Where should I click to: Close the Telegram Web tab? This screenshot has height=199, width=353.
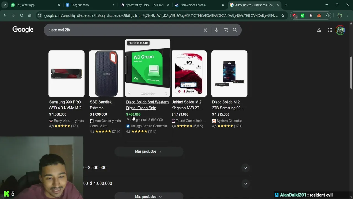(113, 5)
